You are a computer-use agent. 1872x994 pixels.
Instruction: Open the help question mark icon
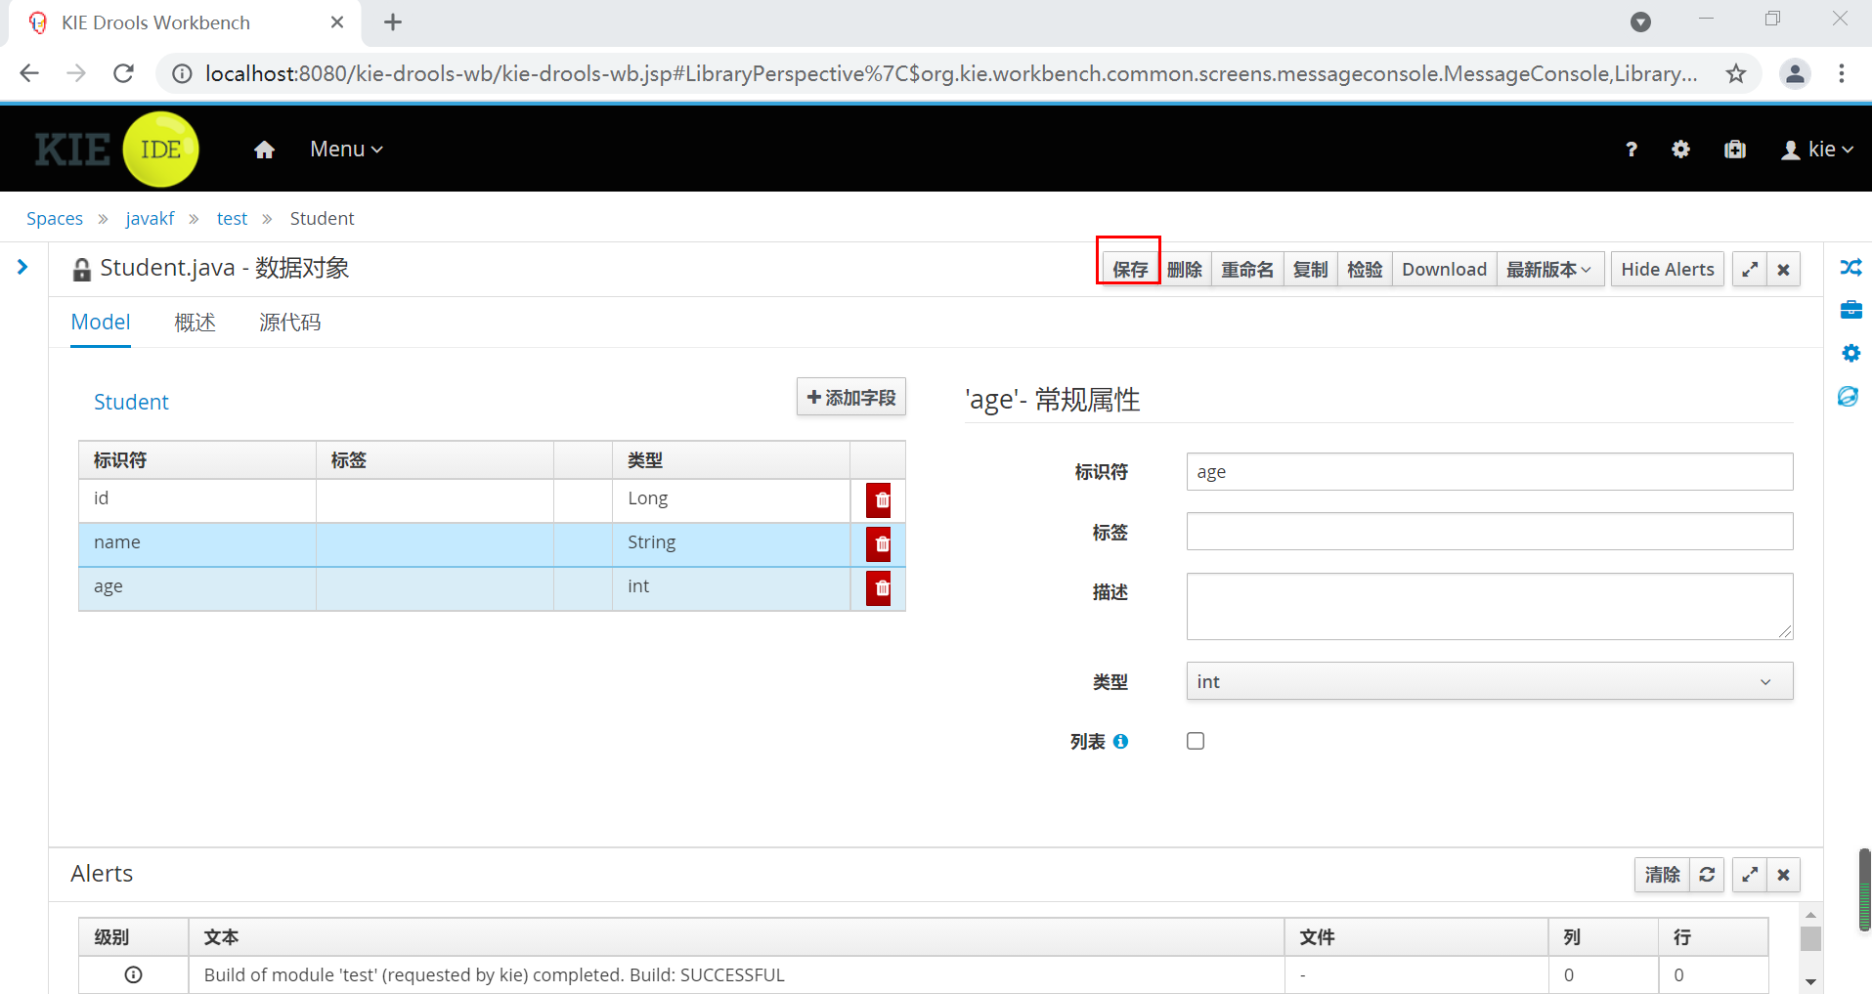pyautogui.click(x=1631, y=150)
